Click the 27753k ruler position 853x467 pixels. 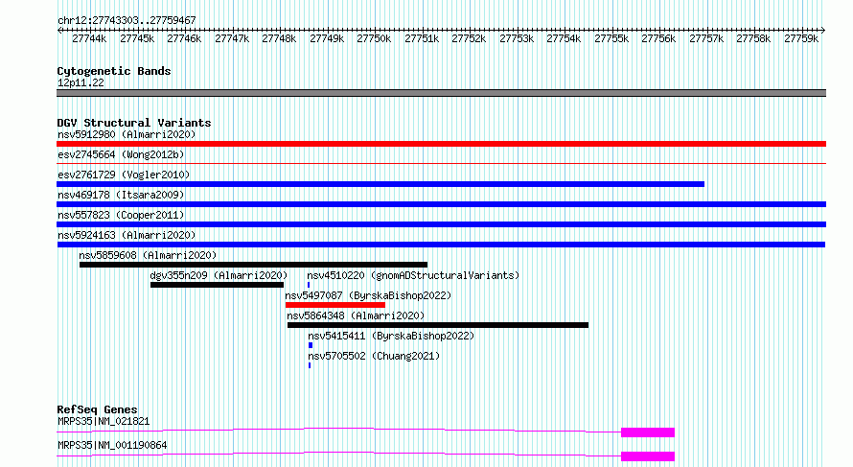tap(517, 38)
